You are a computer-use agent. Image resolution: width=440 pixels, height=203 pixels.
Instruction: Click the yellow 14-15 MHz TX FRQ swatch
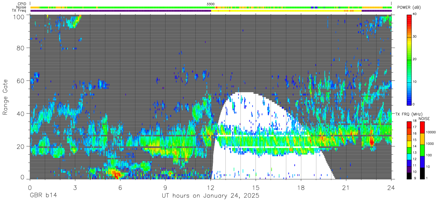tap(409, 144)
